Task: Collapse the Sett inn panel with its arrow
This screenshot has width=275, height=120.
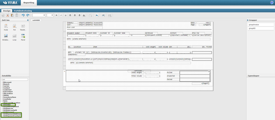Action: click(28, 20)
